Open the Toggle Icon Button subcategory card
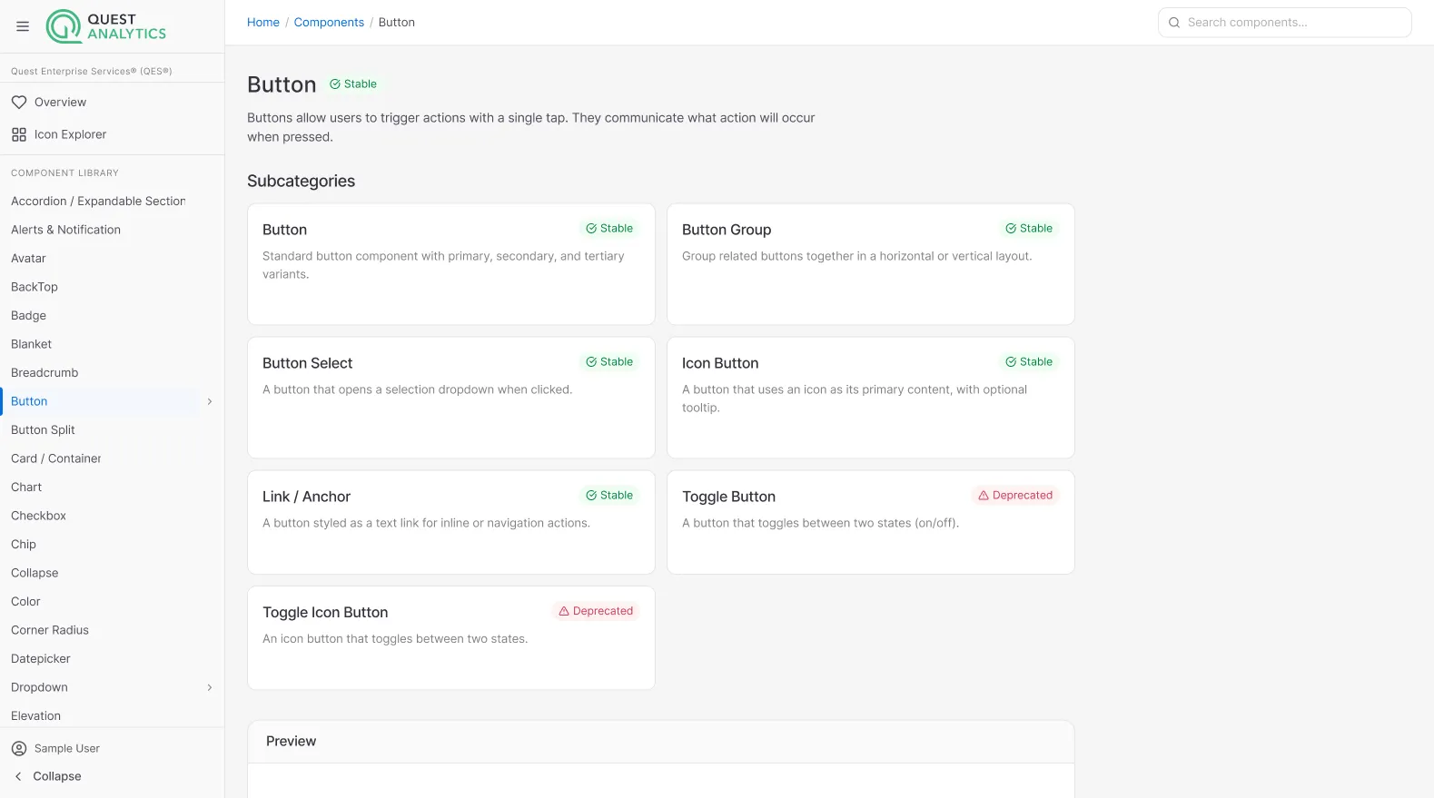 (x=451, y=638)
